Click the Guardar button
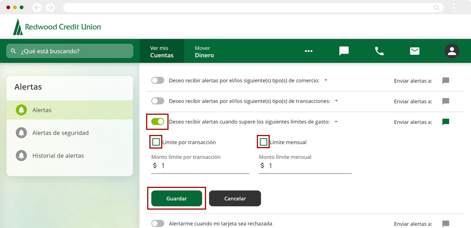Image resolution: width=471 pixels, height=228 pixels. click(177, 199)
